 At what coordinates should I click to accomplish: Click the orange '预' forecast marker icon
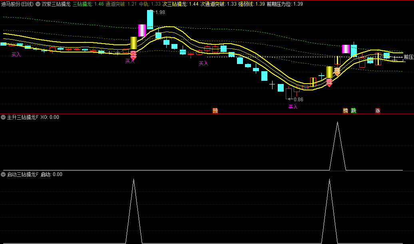(x=215, y=110)
